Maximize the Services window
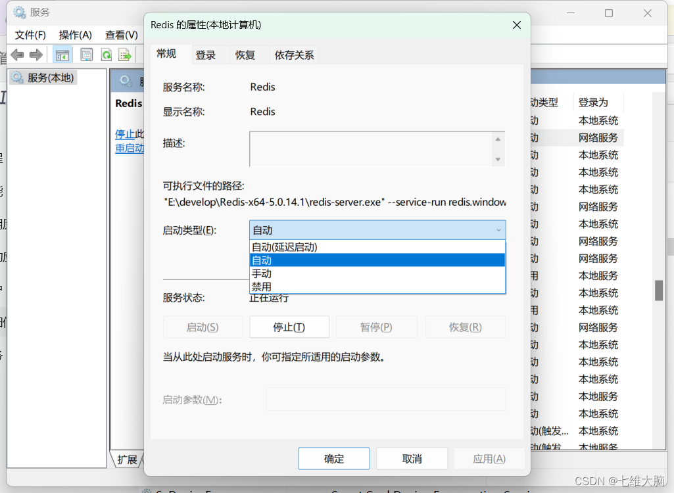Image resolution: width=674 pixels, height=493 pixels. pos(609,13)
